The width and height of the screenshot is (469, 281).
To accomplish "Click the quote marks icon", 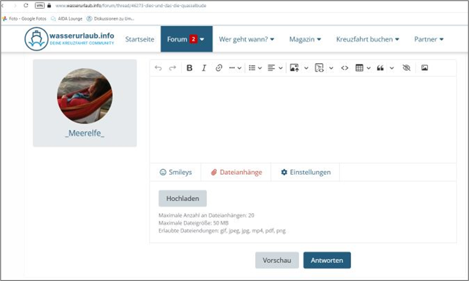I will (380, 68).
